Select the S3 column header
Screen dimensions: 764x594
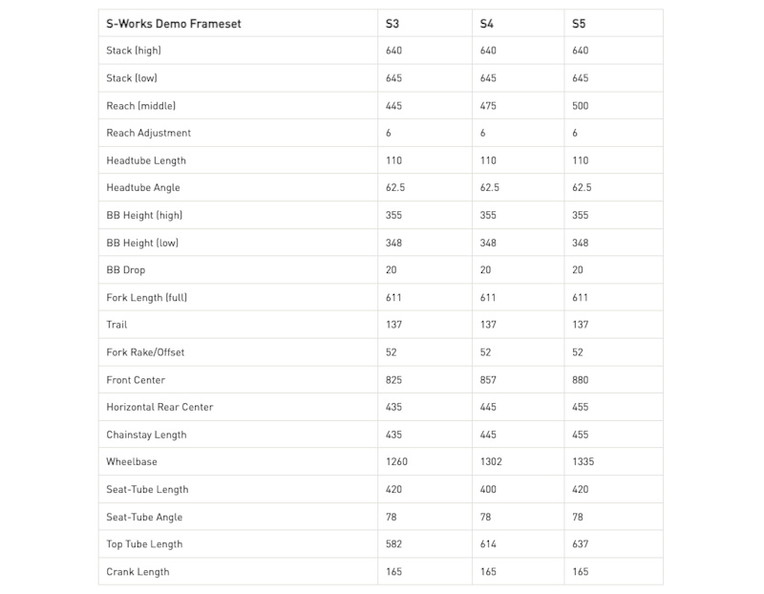coord(393,24)
